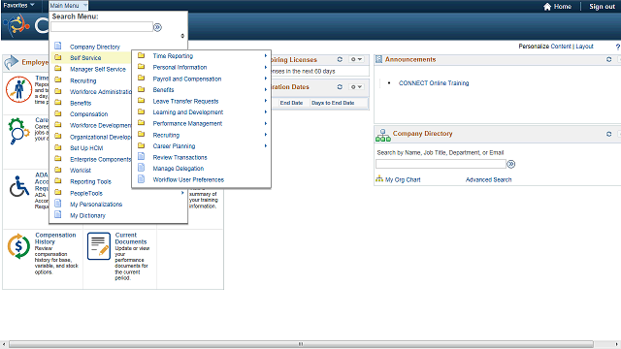Click the Company Directory search go icon
This screenshot has height=349, width=621.
[x=511, y=164]
